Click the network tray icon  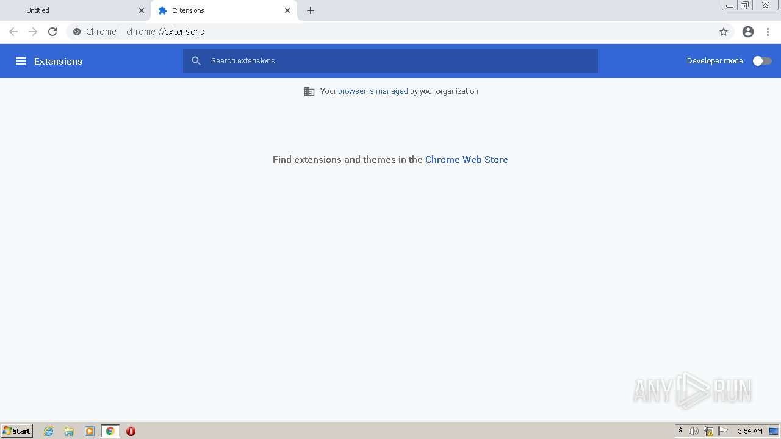[708, 431]
